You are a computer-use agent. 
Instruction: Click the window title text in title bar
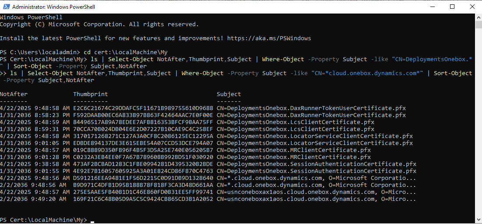click(53, 7)
